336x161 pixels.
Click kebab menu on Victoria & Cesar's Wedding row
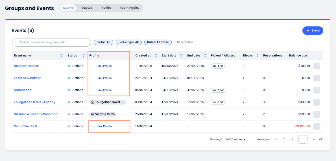[x=317, y=114]
